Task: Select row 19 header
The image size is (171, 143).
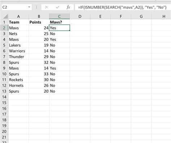Action: coord(4,126)
